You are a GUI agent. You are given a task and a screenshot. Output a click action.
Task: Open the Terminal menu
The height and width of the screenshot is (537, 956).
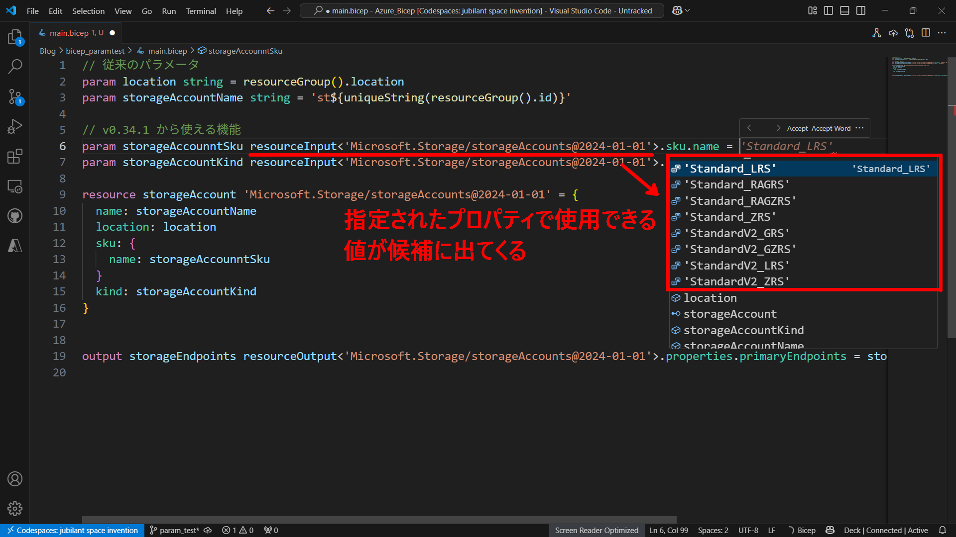click(201, 11)
